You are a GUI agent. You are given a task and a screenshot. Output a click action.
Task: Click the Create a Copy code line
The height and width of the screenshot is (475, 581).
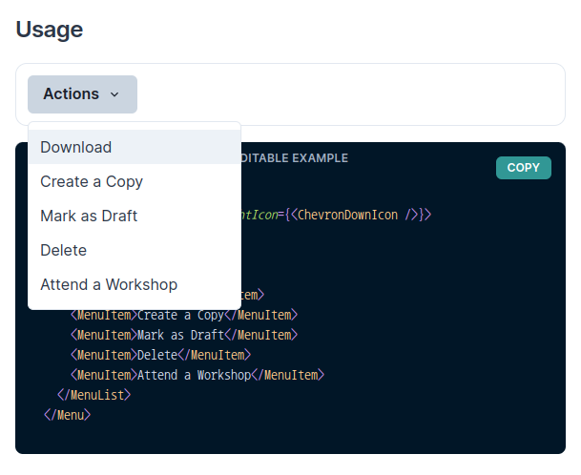183,315
